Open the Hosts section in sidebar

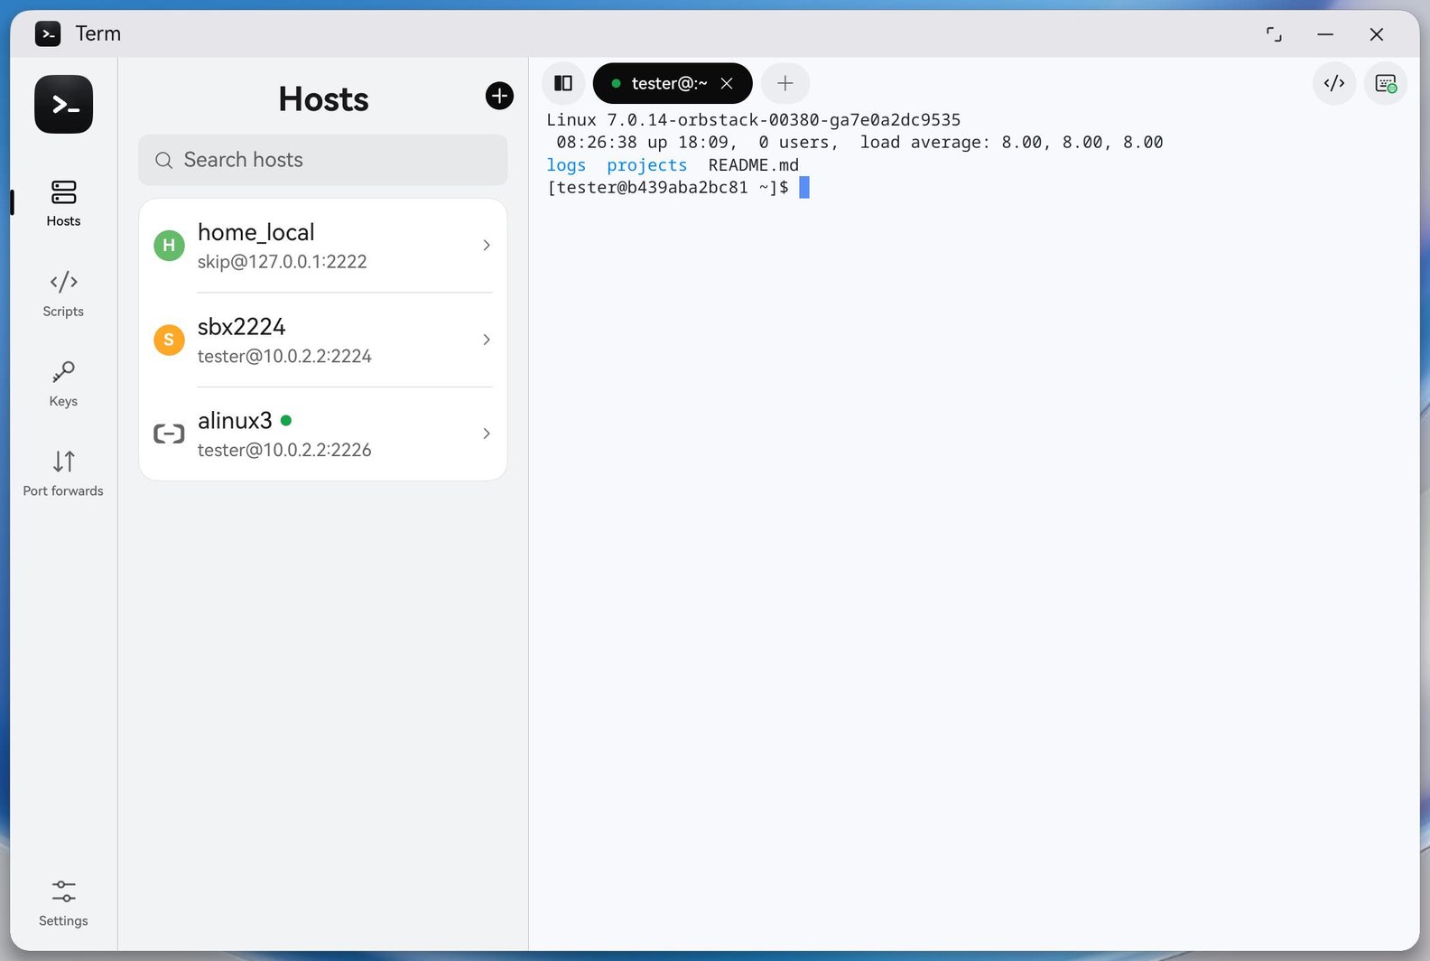click(63, 202)
